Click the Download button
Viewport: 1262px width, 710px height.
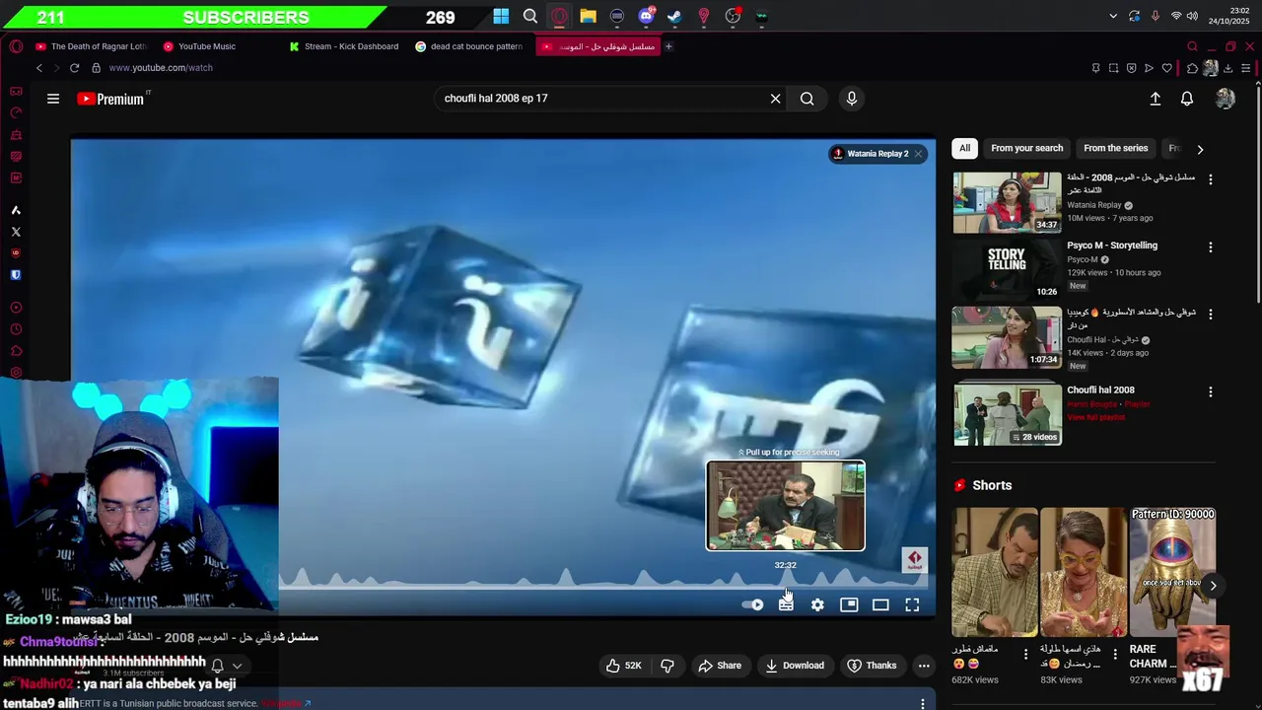(795, 666)
